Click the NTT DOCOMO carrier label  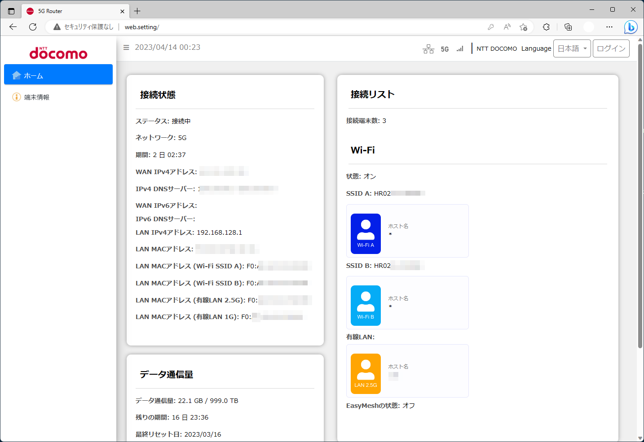pyautogui.click(x=497, y=48)
